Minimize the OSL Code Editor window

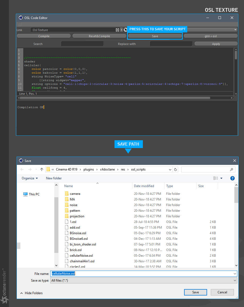tap(208, 18)
